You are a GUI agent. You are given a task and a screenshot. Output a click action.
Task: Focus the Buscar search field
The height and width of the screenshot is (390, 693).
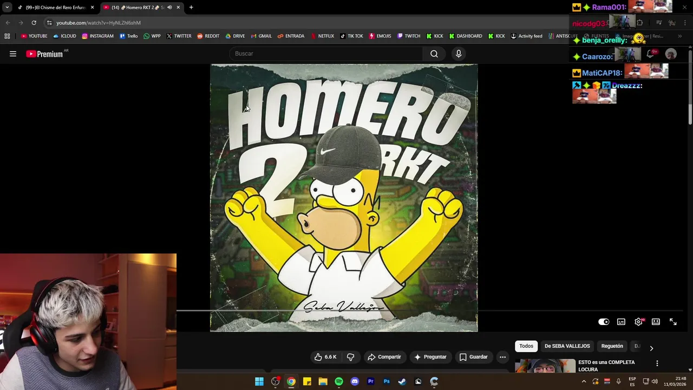coord(326,54)
